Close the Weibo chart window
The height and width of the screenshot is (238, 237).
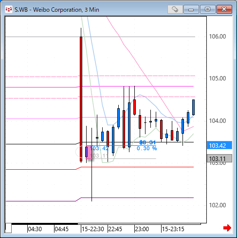pos(224,9)
